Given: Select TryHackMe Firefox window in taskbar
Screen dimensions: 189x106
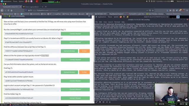Looking at the screenshot, I should click(19, 105).
